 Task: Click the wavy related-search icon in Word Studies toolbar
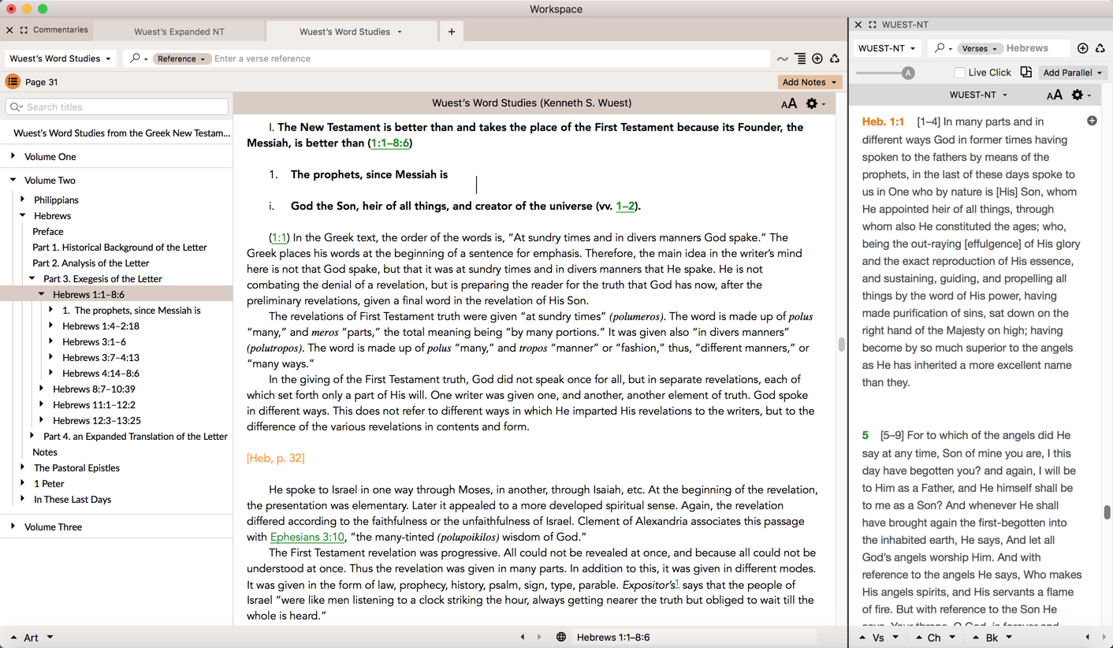coord(782,58)
